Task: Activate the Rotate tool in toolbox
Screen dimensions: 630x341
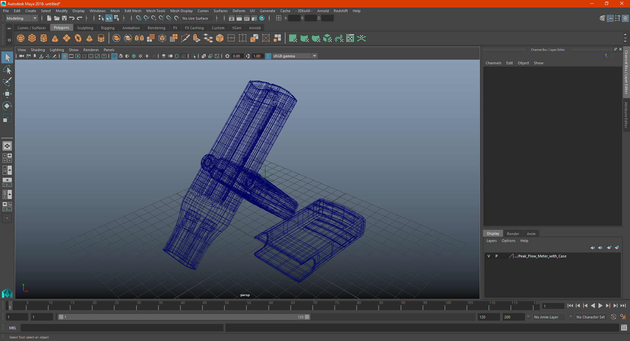Action: (7, 106)
